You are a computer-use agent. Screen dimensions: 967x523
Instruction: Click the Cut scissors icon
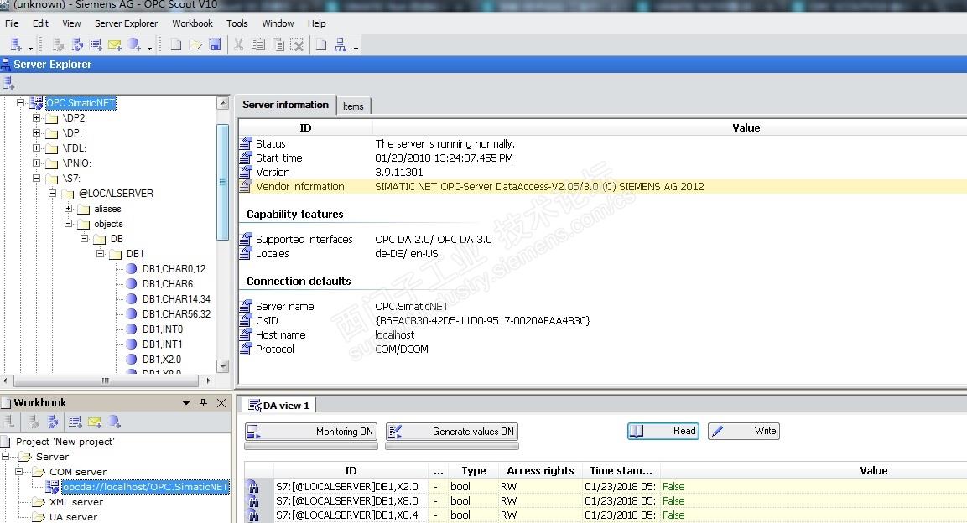[x=239, y=45]
